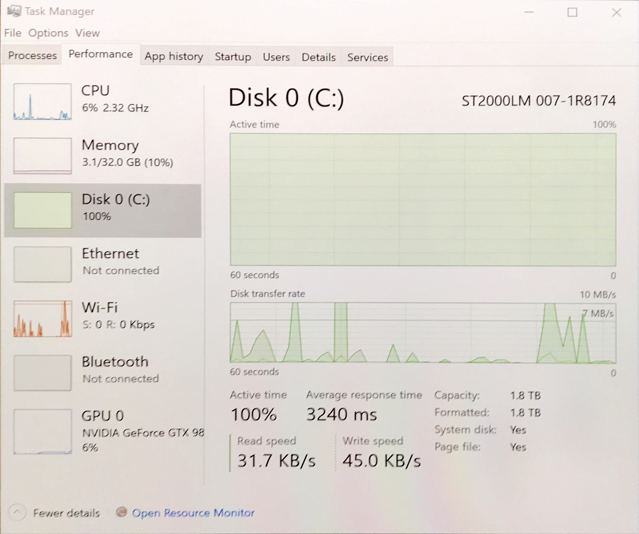Click the GPU 0 usage thumbnail
This screenshot has width=639, height=534.
(43, 431)
